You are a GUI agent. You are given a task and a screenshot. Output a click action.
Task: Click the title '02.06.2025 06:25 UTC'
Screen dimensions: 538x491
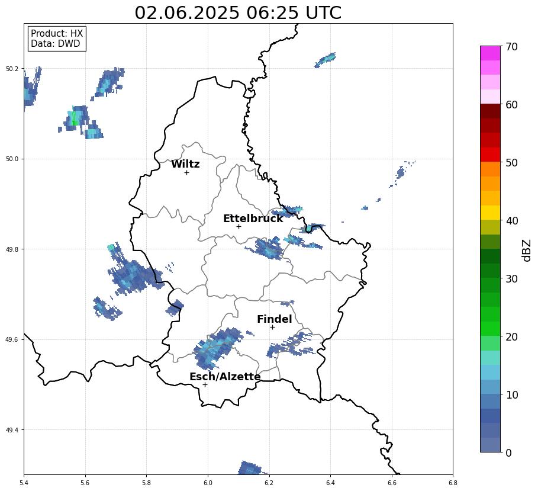pos(238,12)
